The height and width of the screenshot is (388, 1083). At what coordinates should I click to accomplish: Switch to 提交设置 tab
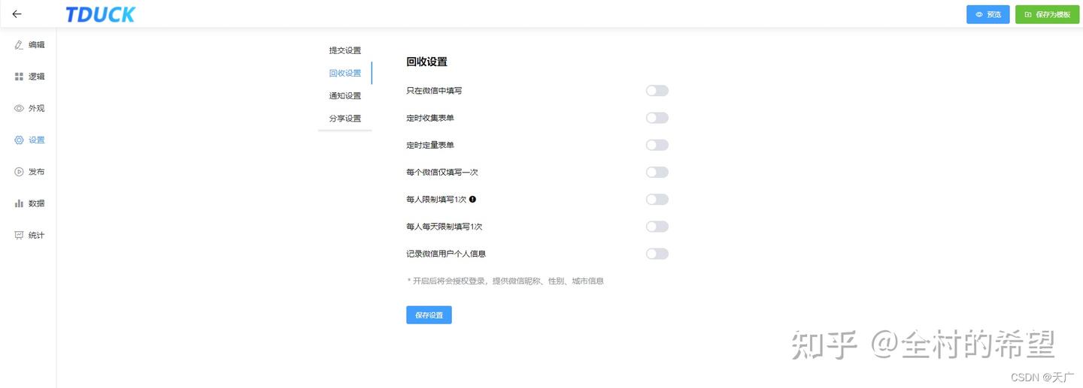(x=345, y=50)
